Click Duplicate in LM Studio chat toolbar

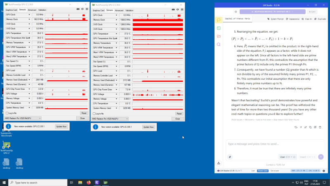[x=320, y=19]
